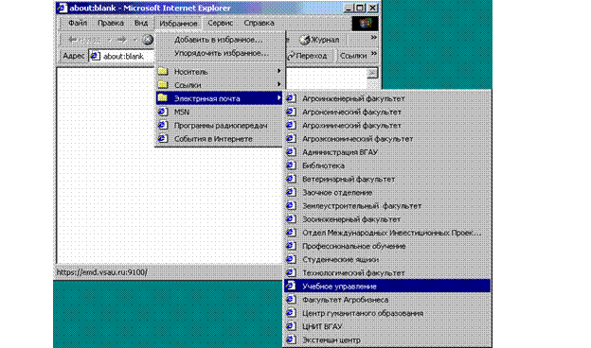Click the Ссылки folder icon in menu
This screenshot has height=348, width=591.
tap(163, 85)
